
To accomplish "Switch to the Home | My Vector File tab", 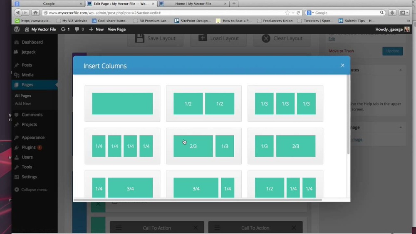I will pos(193,4).
